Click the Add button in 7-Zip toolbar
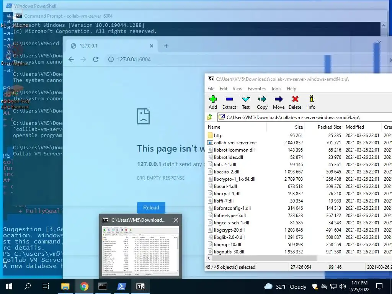 (213, 102)
